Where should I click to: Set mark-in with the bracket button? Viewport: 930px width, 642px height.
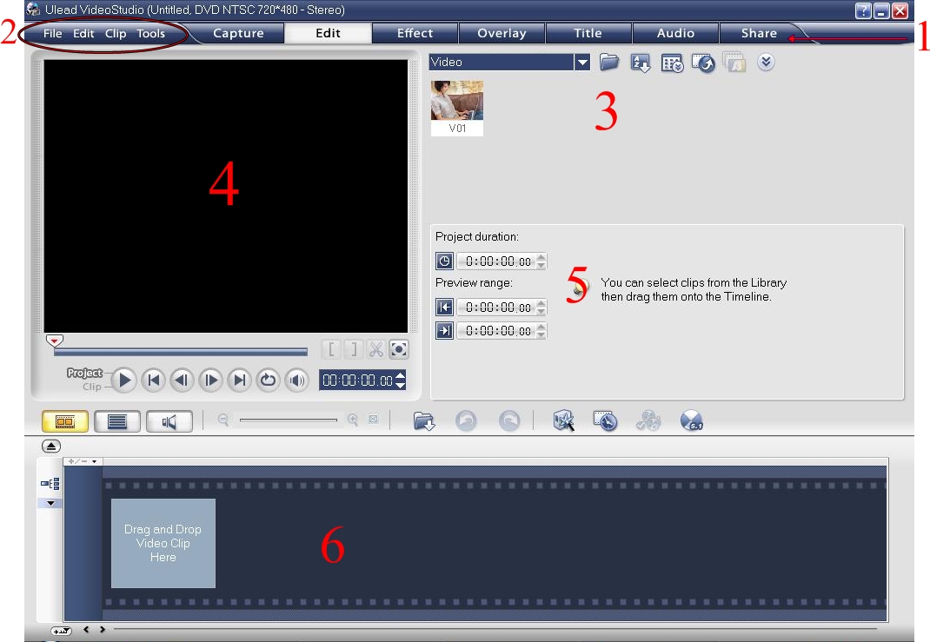(332, 349)
